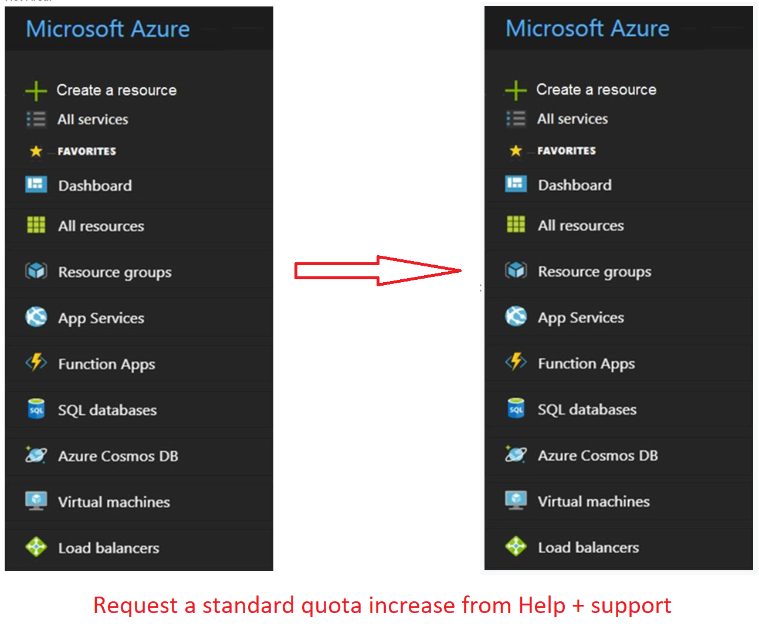Viewport: 759px width, 633px height.
Task: Click the Function Apps lightning bolt icon
Action: tap(36, 363)
